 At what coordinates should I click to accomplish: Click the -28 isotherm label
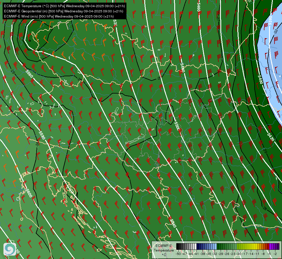pyautogui.click(x=265, y=208)
